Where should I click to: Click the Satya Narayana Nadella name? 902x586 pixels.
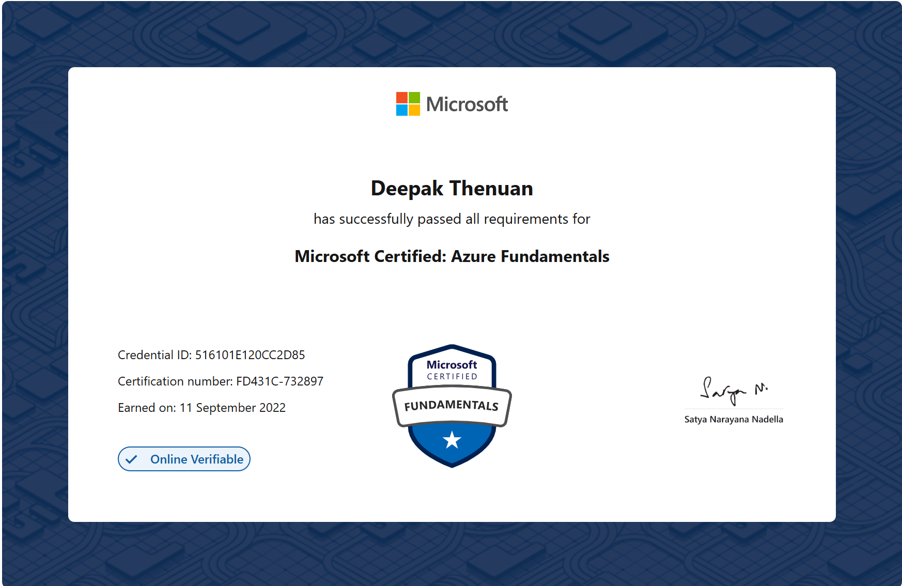734,420
